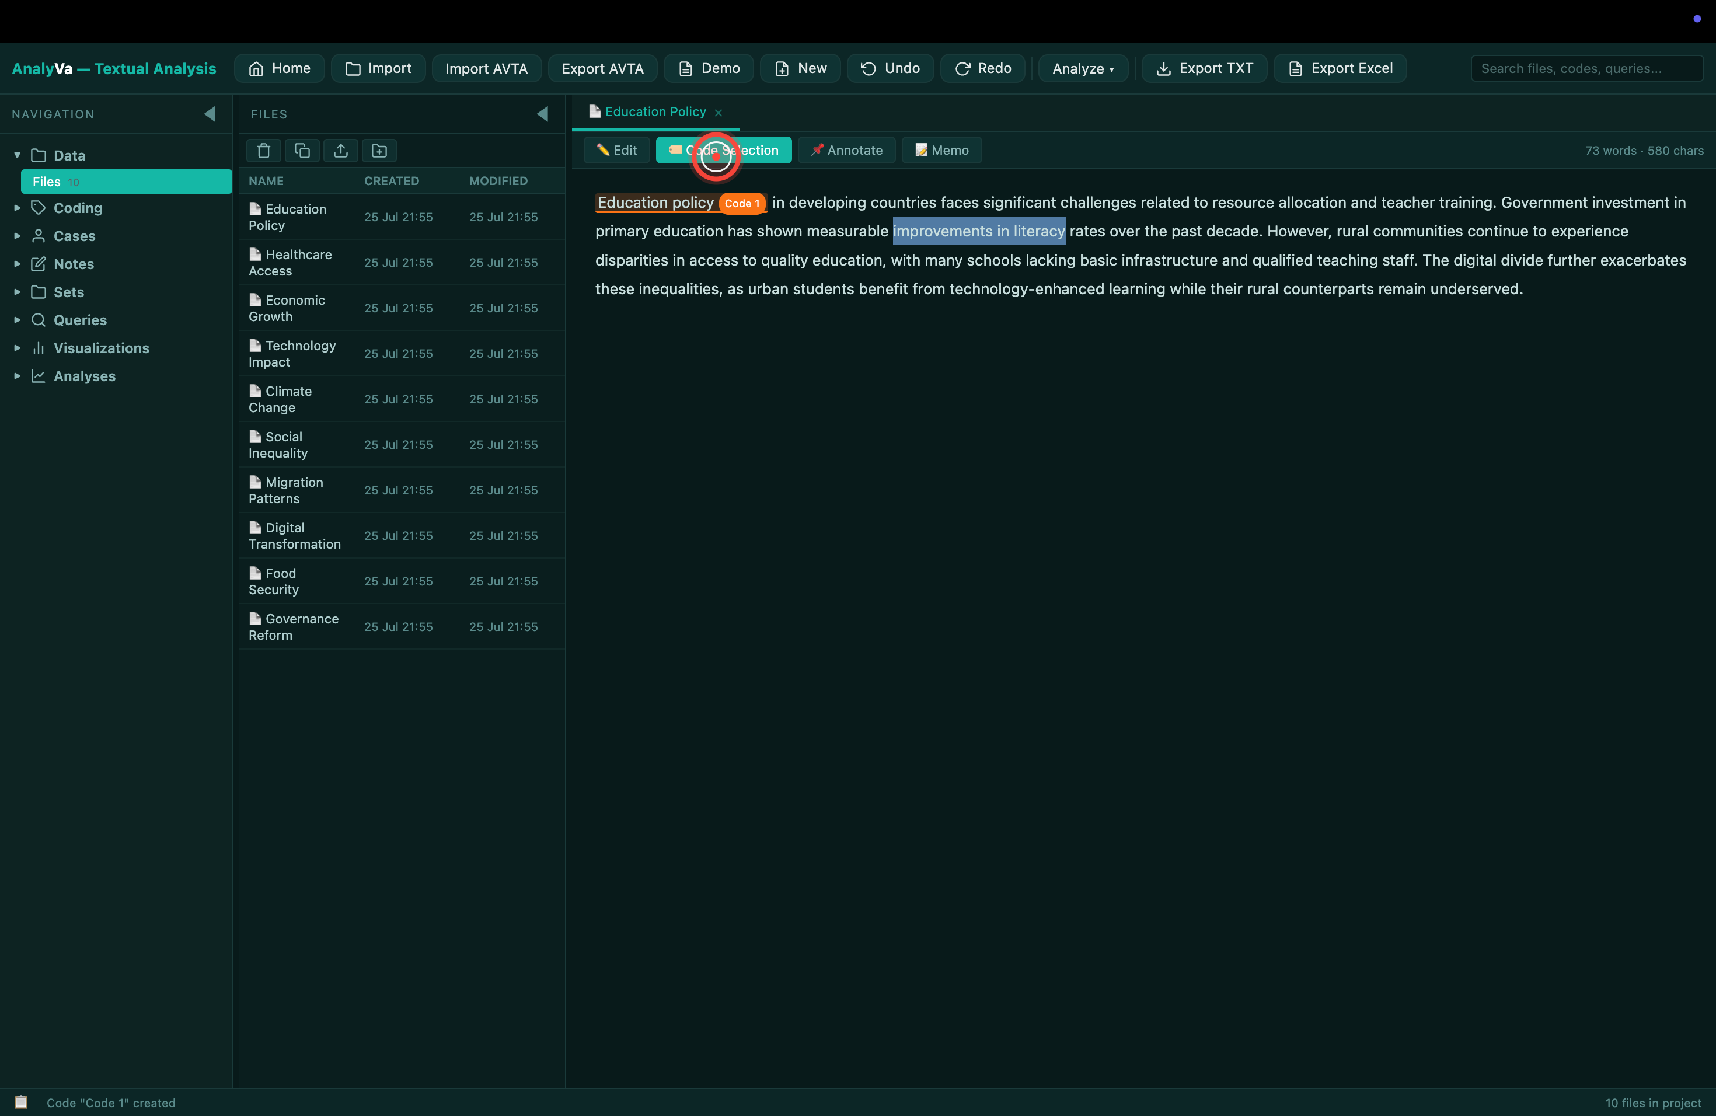Click Export AVTA

pyautogui.click(x=602, y=68)
